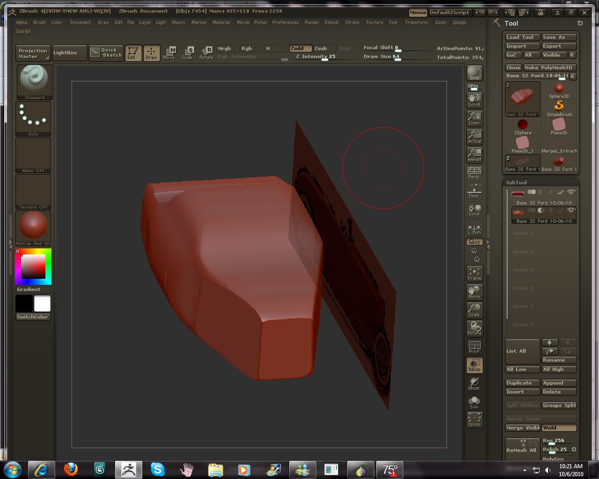
Task: Click the AAHalf icon
Action: (x=475, y=155)
